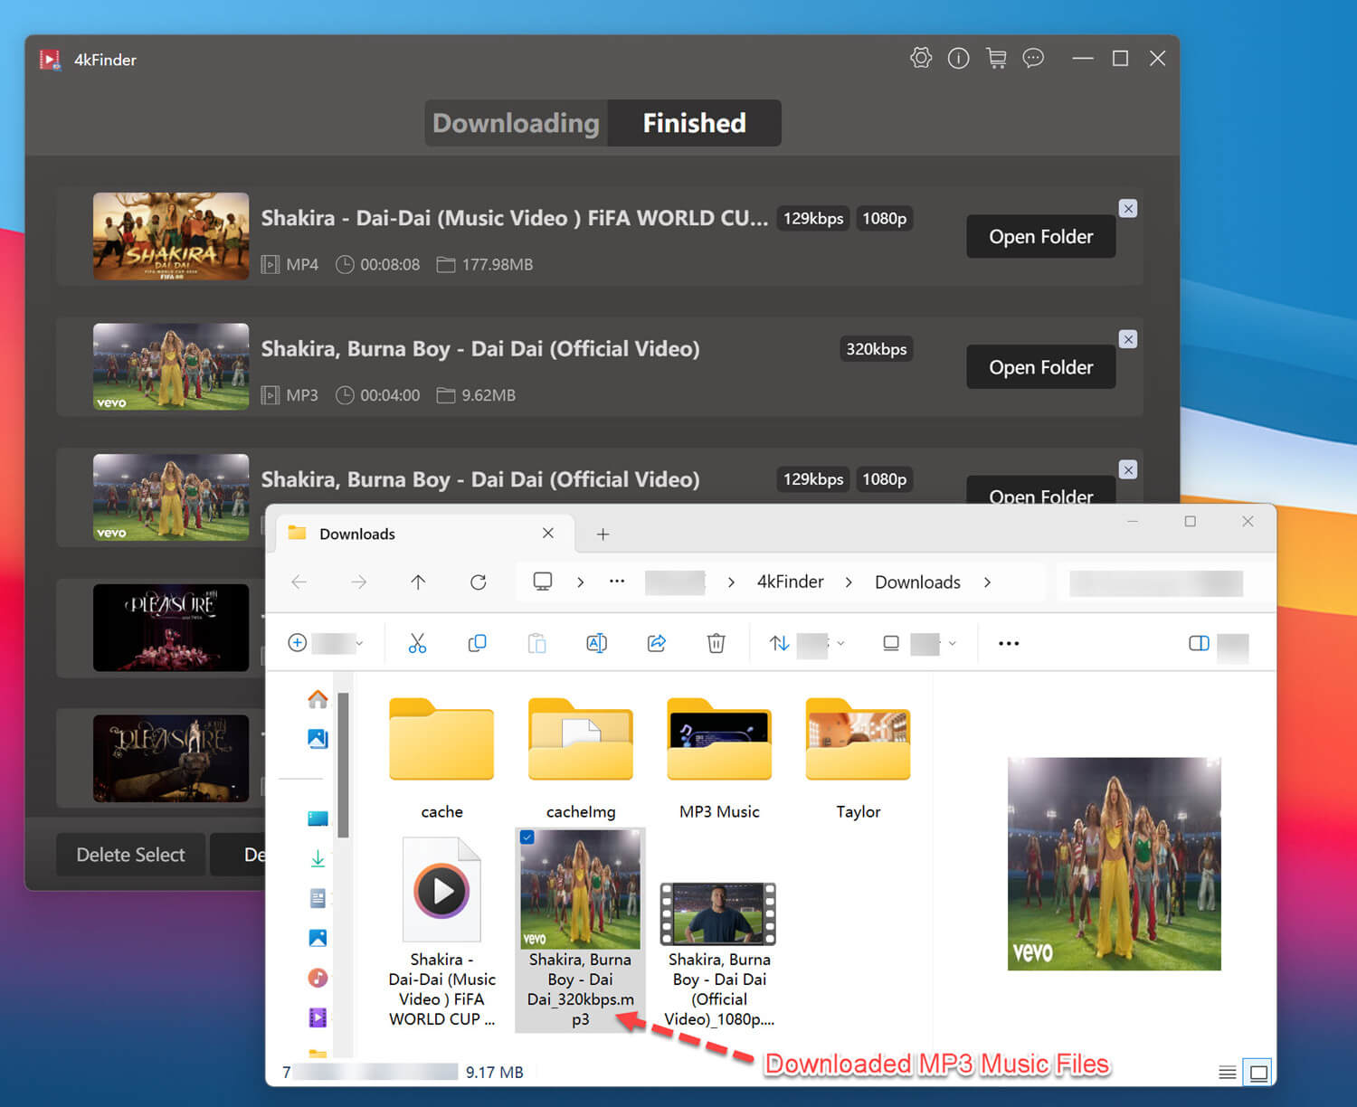This screenshot has height=1107, width=1357.
Task: Expand the chevron after Downloads breadcrumb
Action: [x=987, y=582]
